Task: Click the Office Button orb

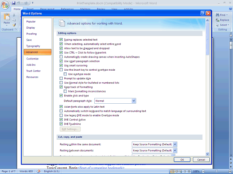Action: (x=5, y=5)
